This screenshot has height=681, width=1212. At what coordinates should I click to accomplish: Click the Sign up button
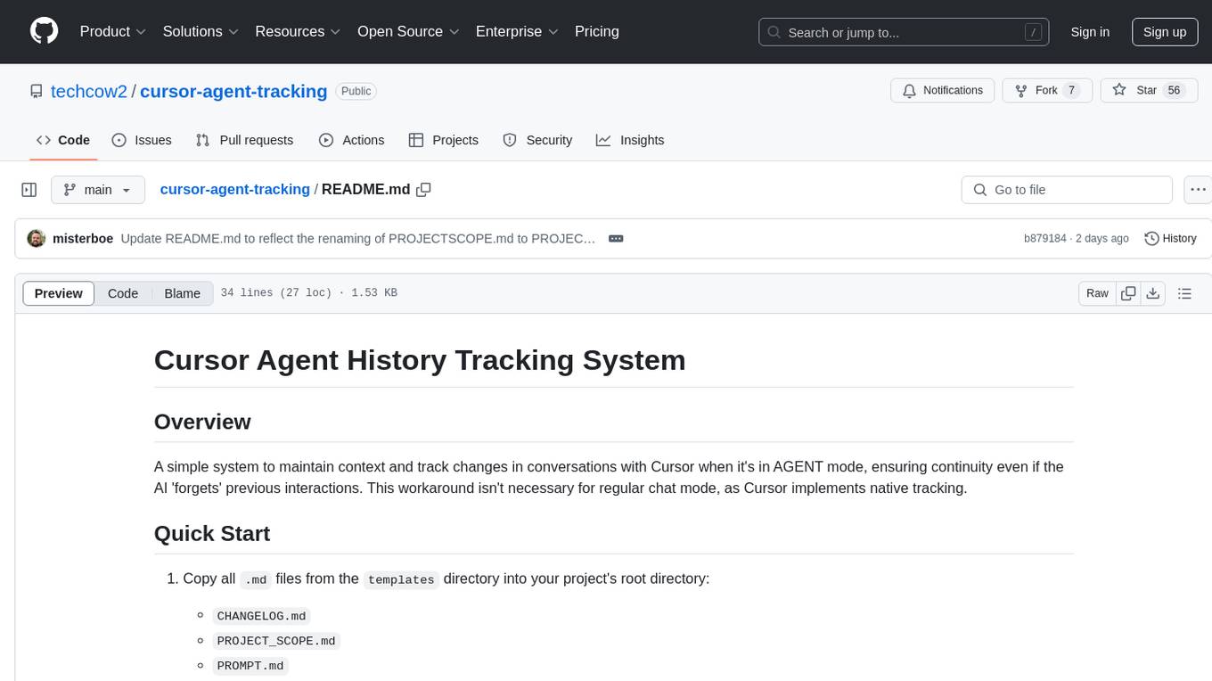pyautogui.click(x=1165, y=32)
